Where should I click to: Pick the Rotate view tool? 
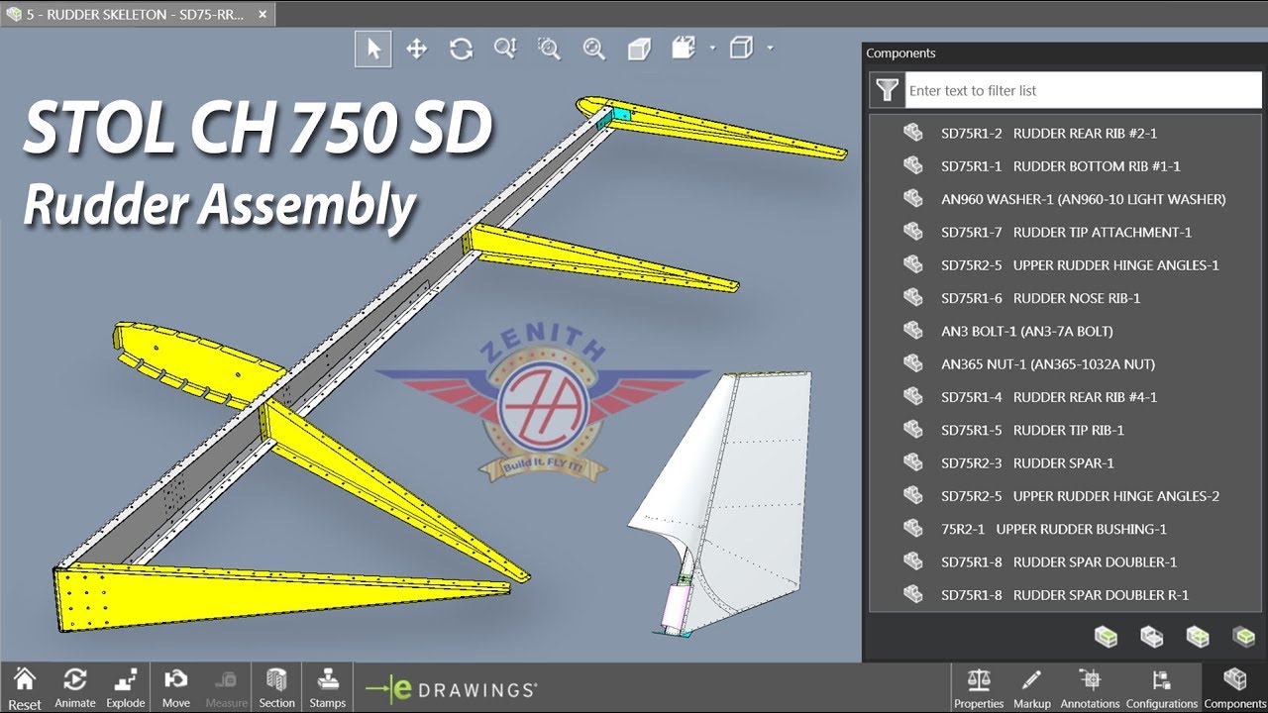point(461,49)
